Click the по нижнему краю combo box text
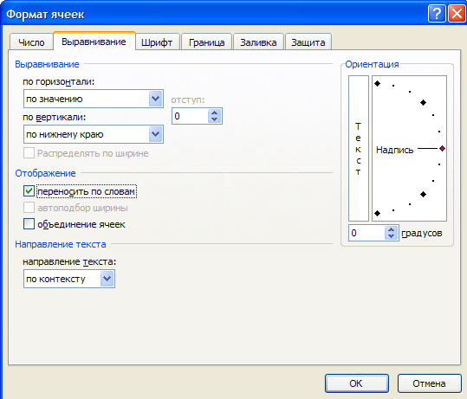Image resolution: width=467 pixels, height=399 pixels. pyautogui.click(x=65, y=134)
